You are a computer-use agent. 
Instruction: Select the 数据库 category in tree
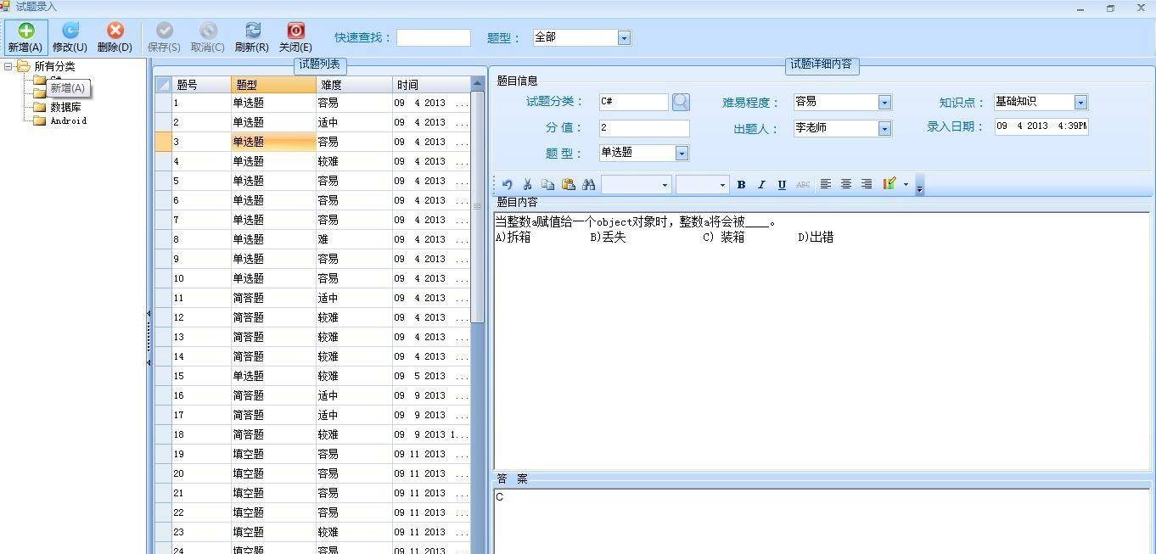(65, 108)
